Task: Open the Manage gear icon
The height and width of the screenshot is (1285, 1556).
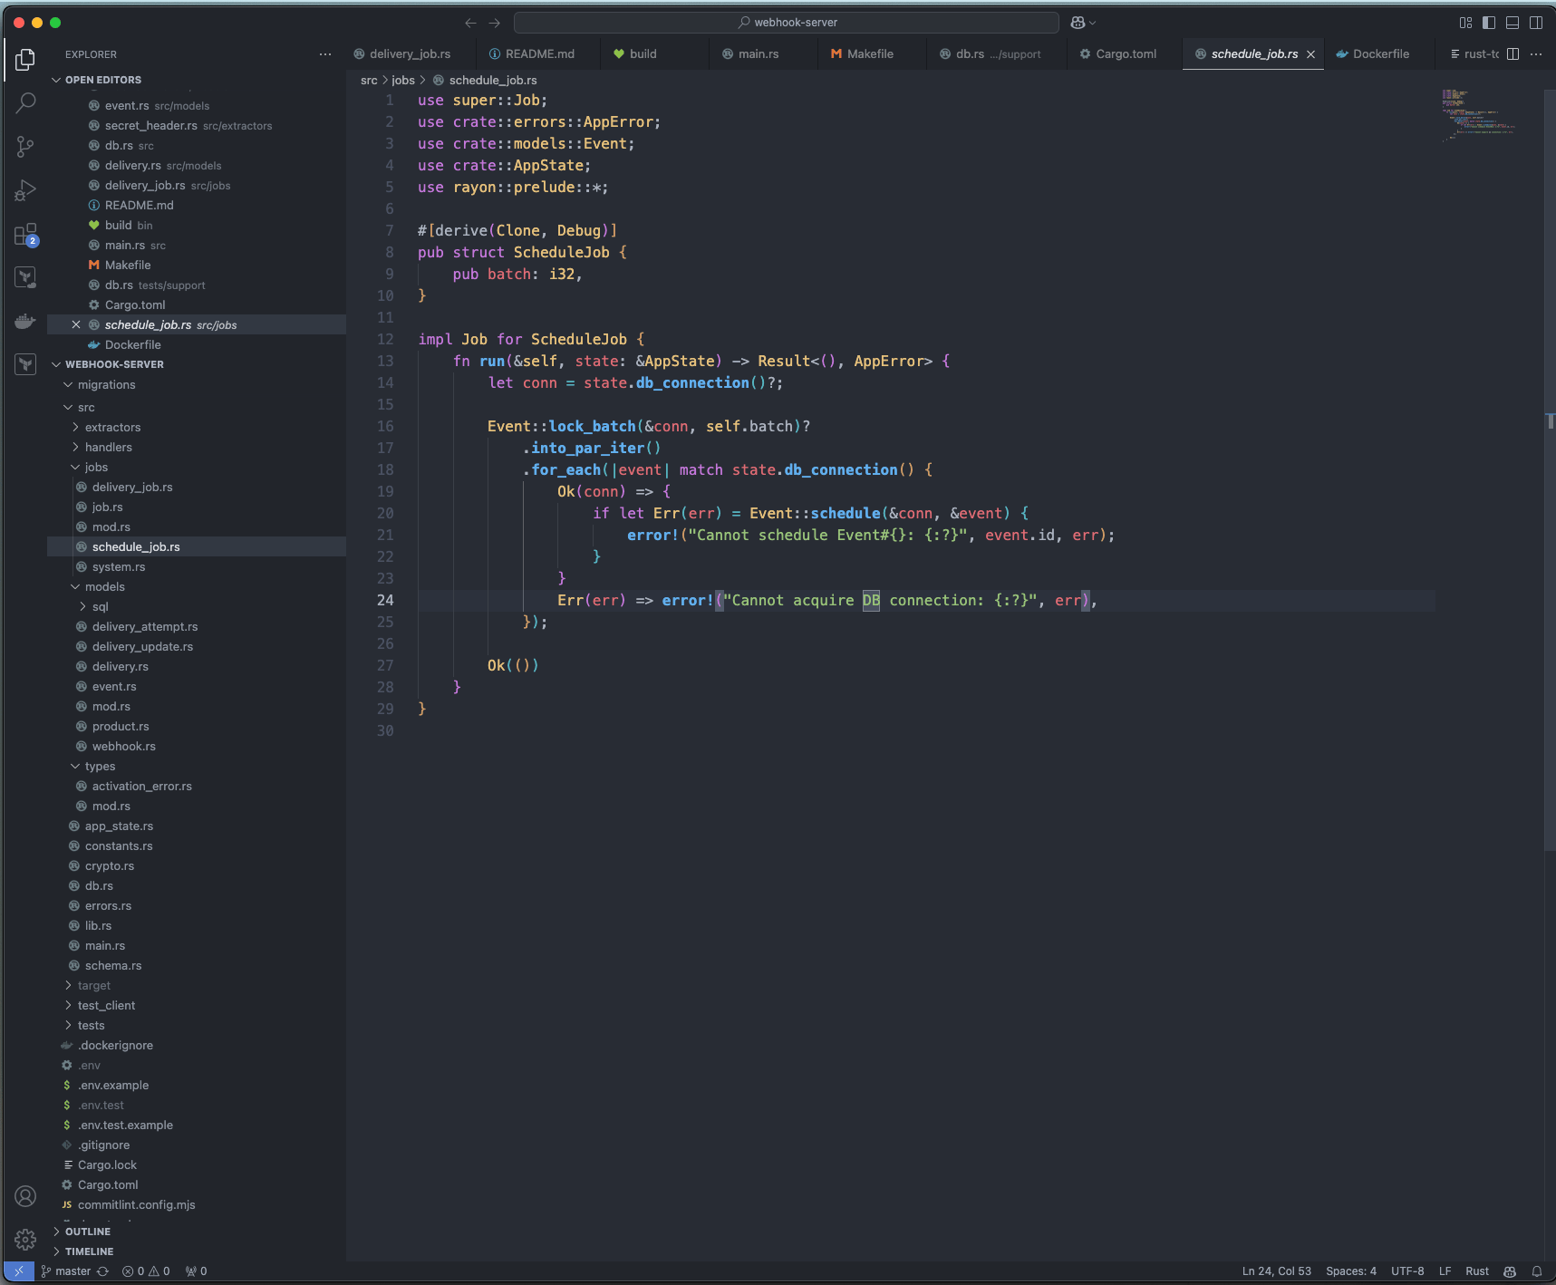Action: pyautogui.click(x=25, y=1239)
